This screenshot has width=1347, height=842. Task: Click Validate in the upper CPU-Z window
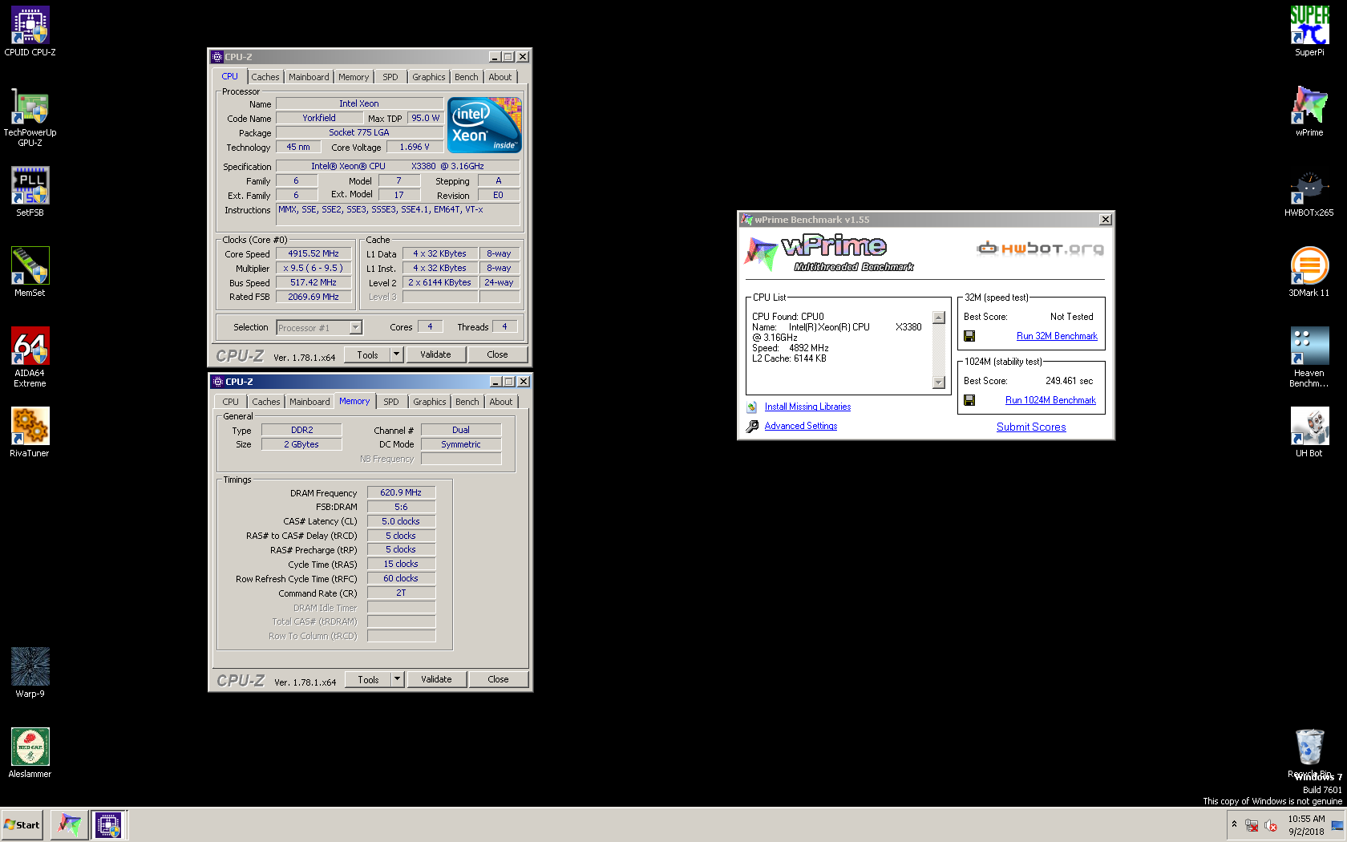(435, 354)
